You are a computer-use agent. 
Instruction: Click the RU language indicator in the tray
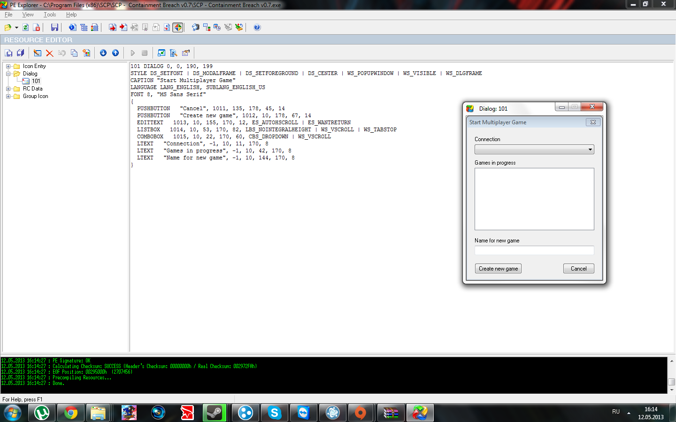(616, 412)
